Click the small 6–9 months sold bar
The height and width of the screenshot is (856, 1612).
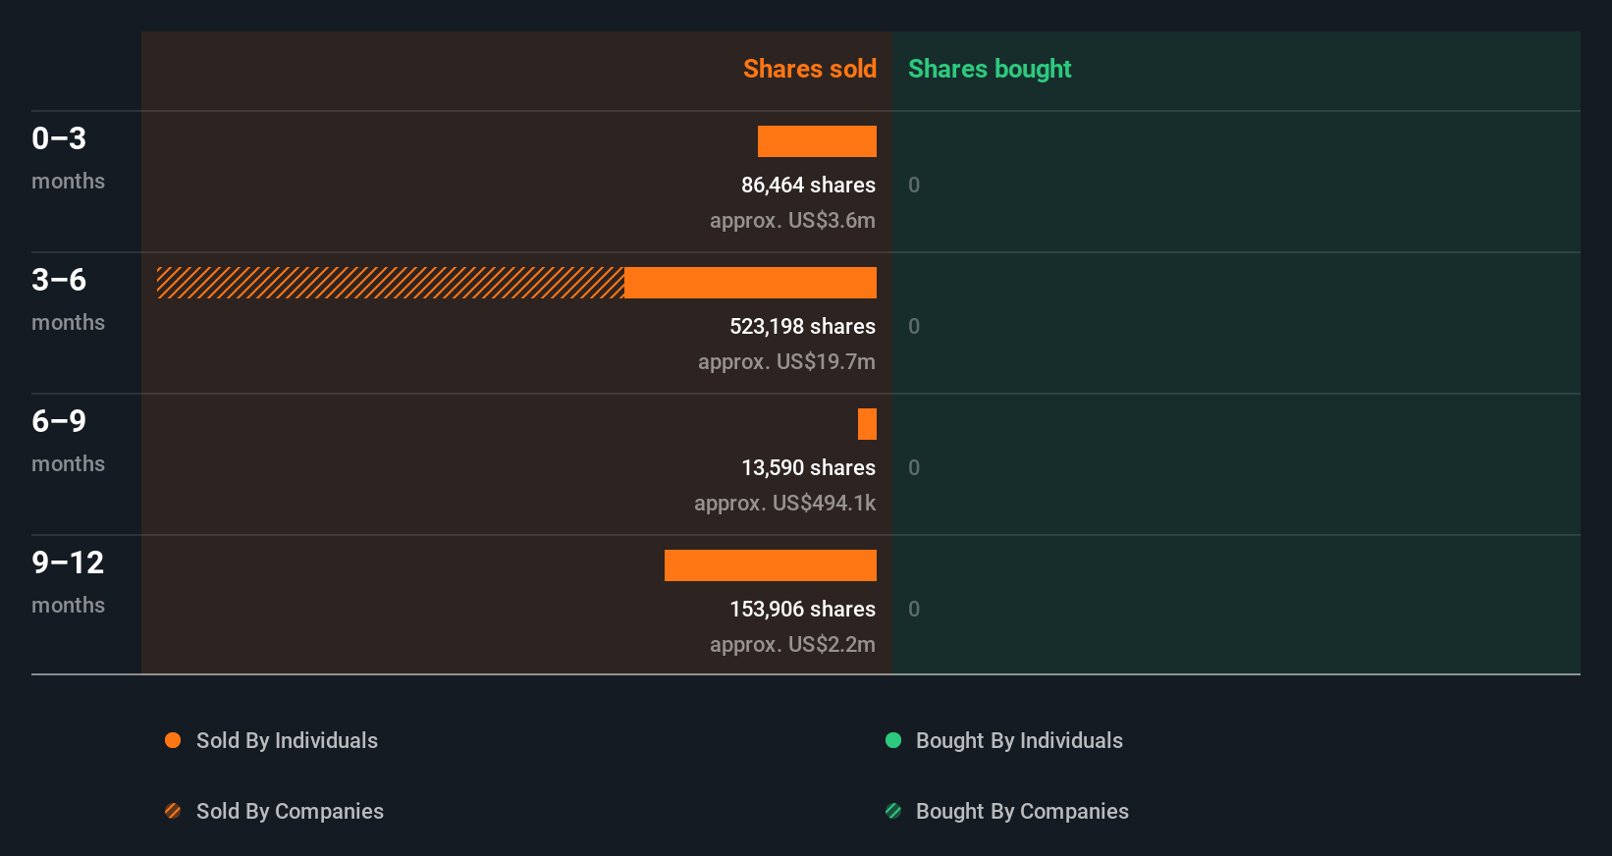[867, 424]
